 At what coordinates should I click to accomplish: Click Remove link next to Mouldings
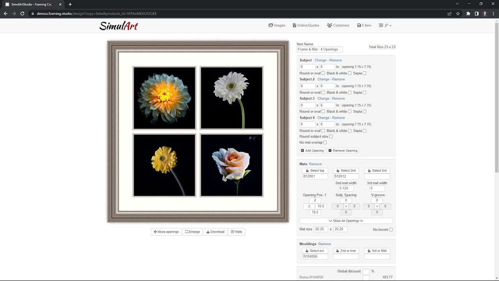tap(325, 244)
